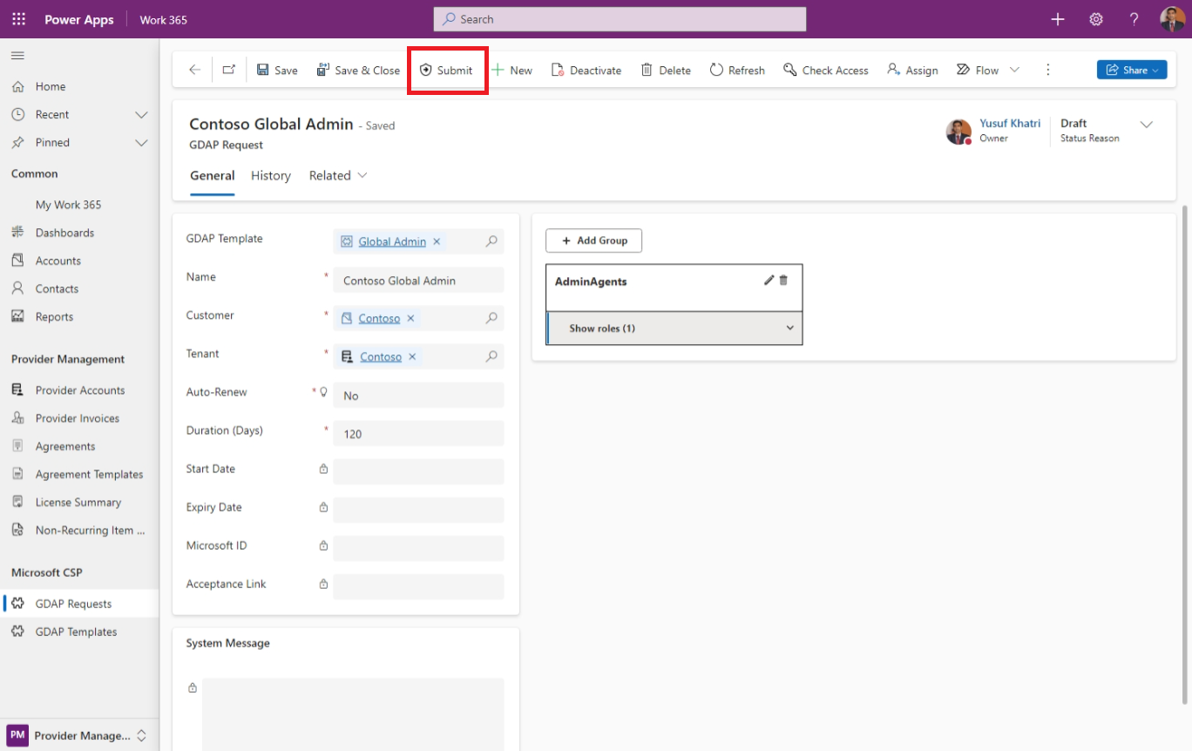1192x751 pixels.
Task: Expand the header details chevron beside Status Reason
Action: pos(1147,125)
